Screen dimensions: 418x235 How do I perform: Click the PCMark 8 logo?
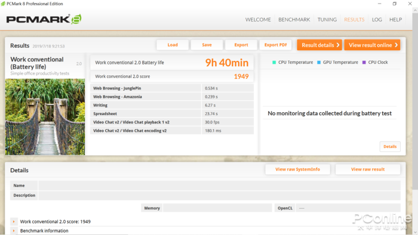(x=44, y=19)
